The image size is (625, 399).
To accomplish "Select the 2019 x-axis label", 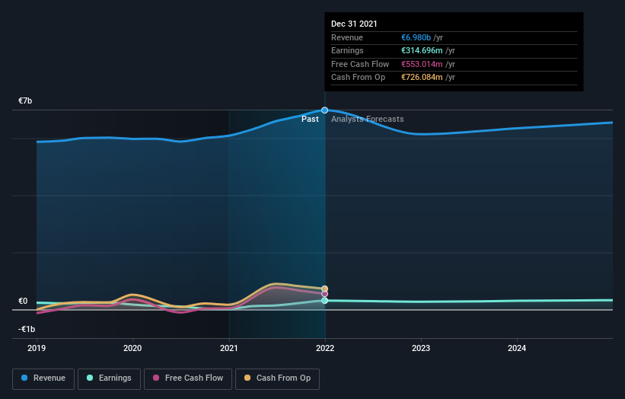I will 37,349.
